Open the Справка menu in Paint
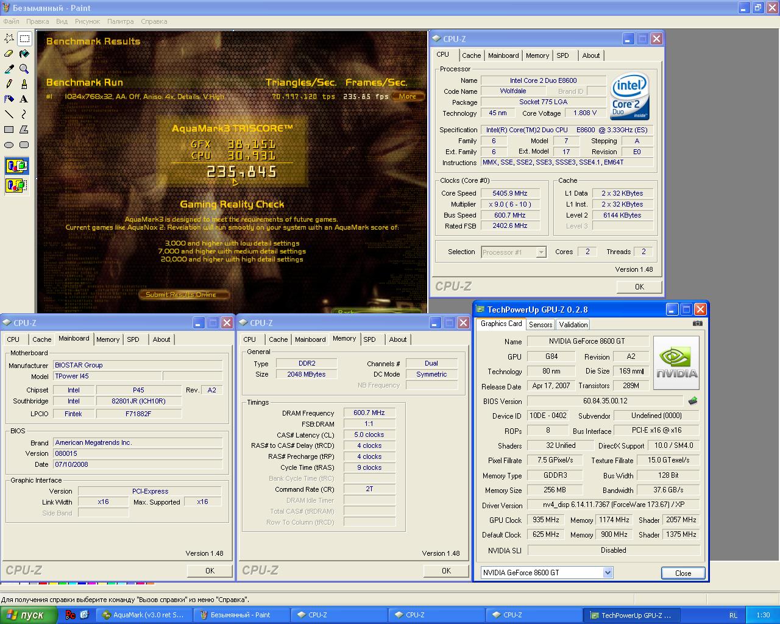Viewport: 780px width, 624px height. point(154,21)
